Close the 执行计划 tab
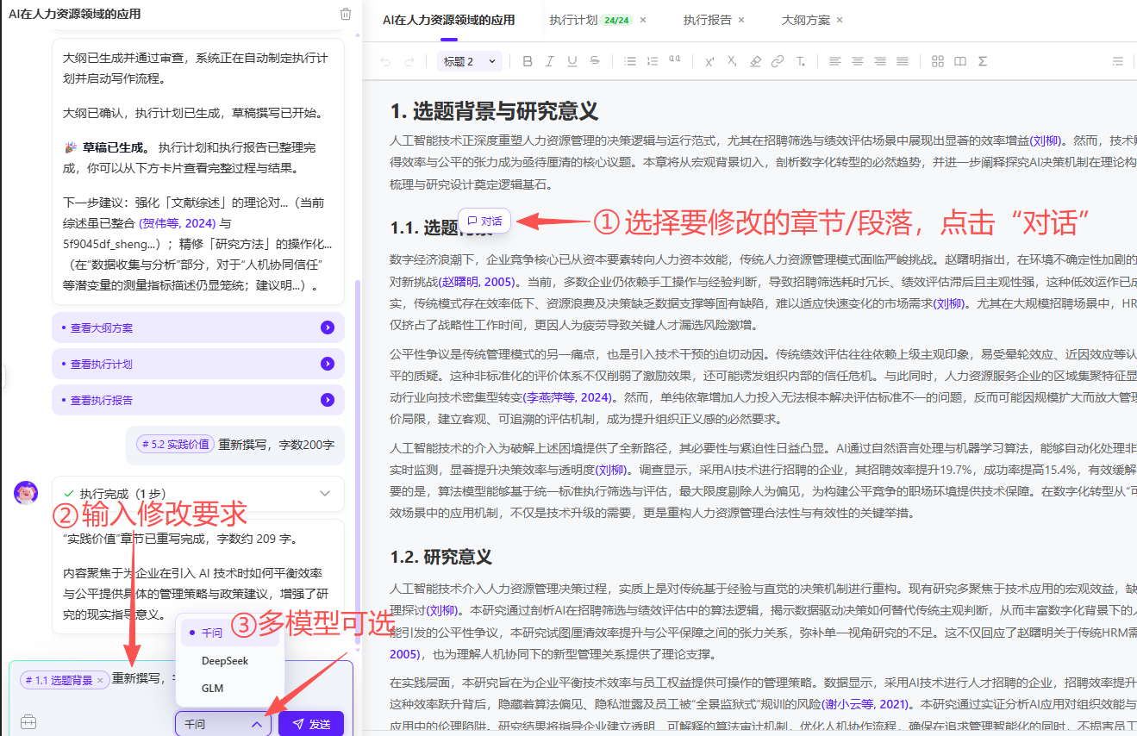 pos(643,20)
